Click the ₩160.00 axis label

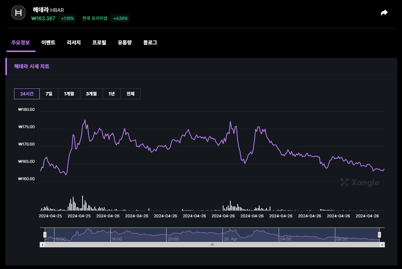pyautogui.click(x=26, y=179)
